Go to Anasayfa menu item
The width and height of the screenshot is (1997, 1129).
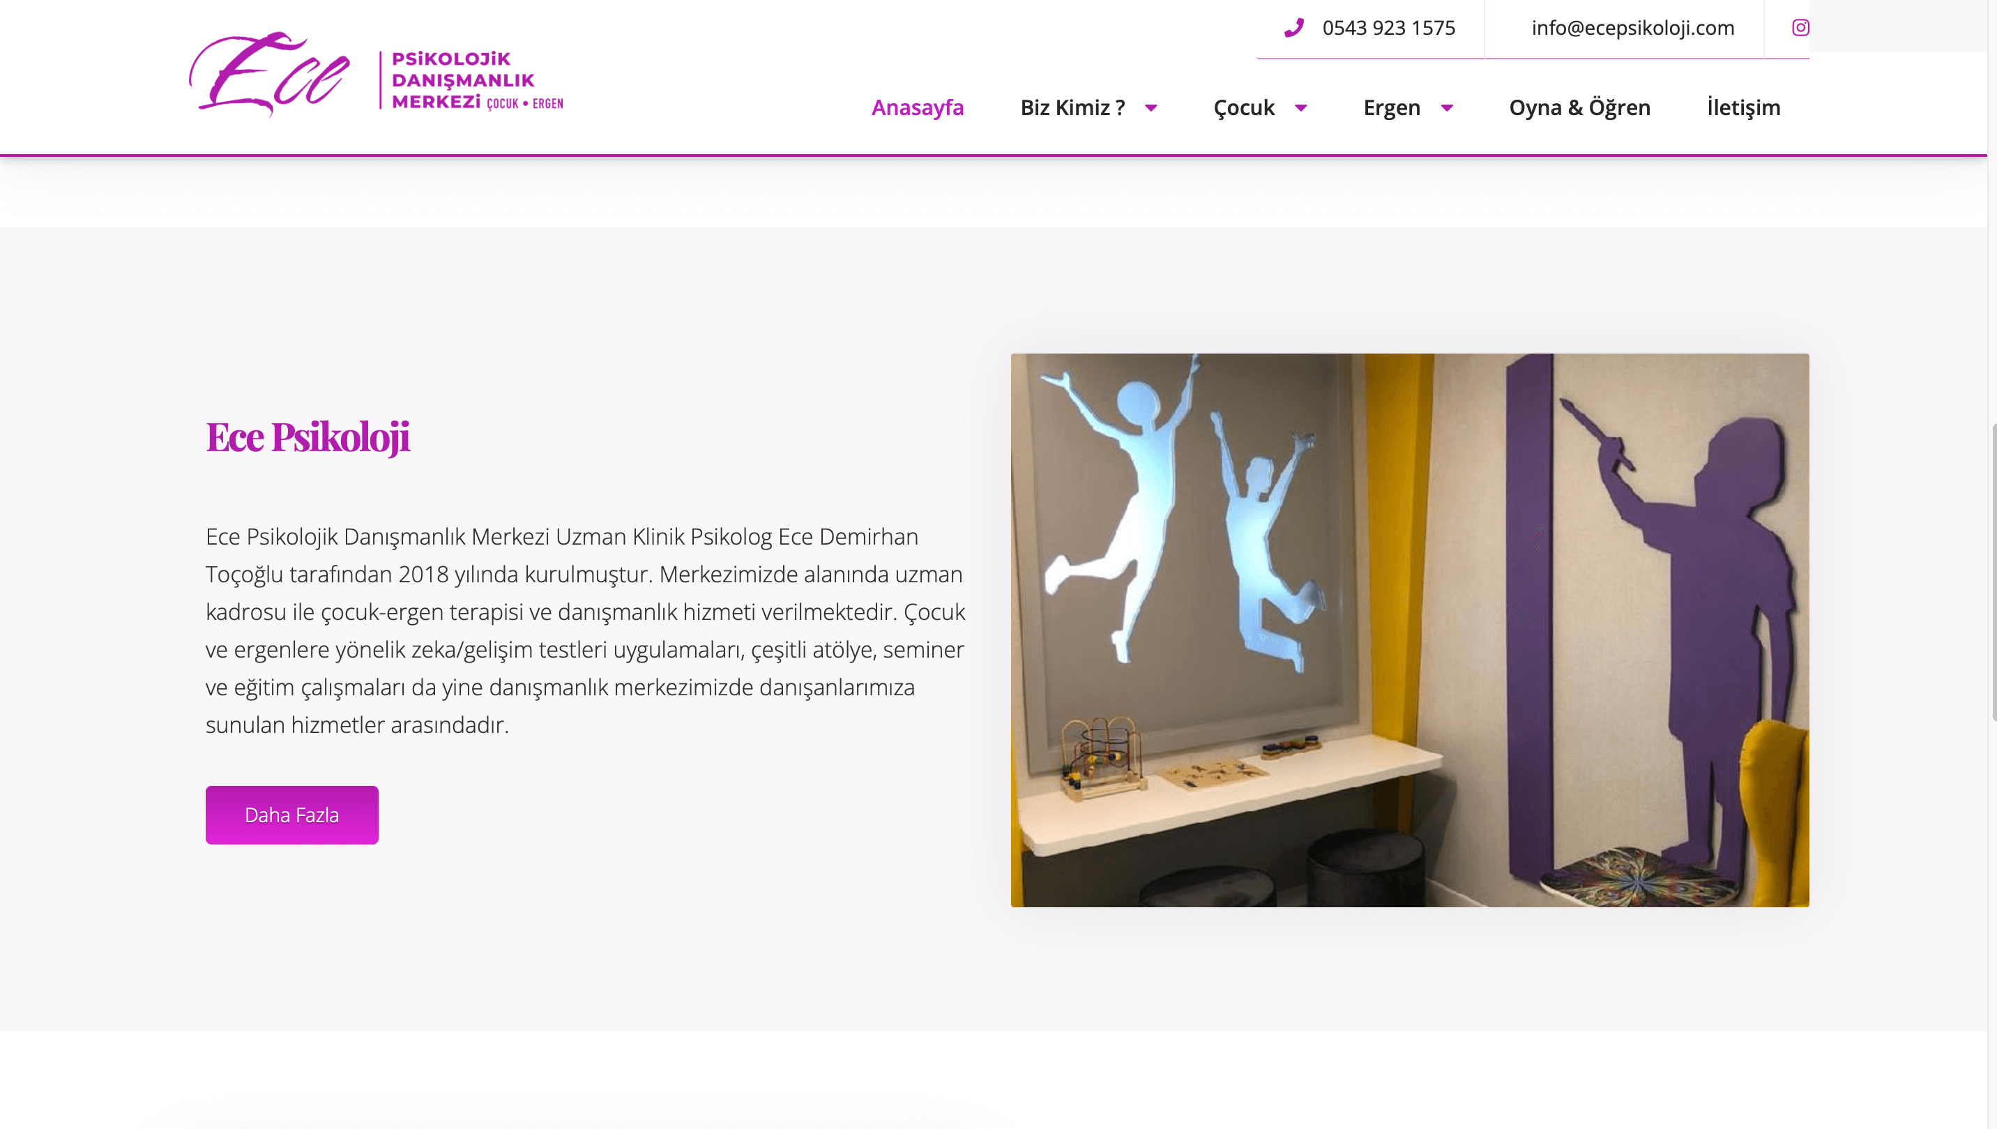click(917, 107)
